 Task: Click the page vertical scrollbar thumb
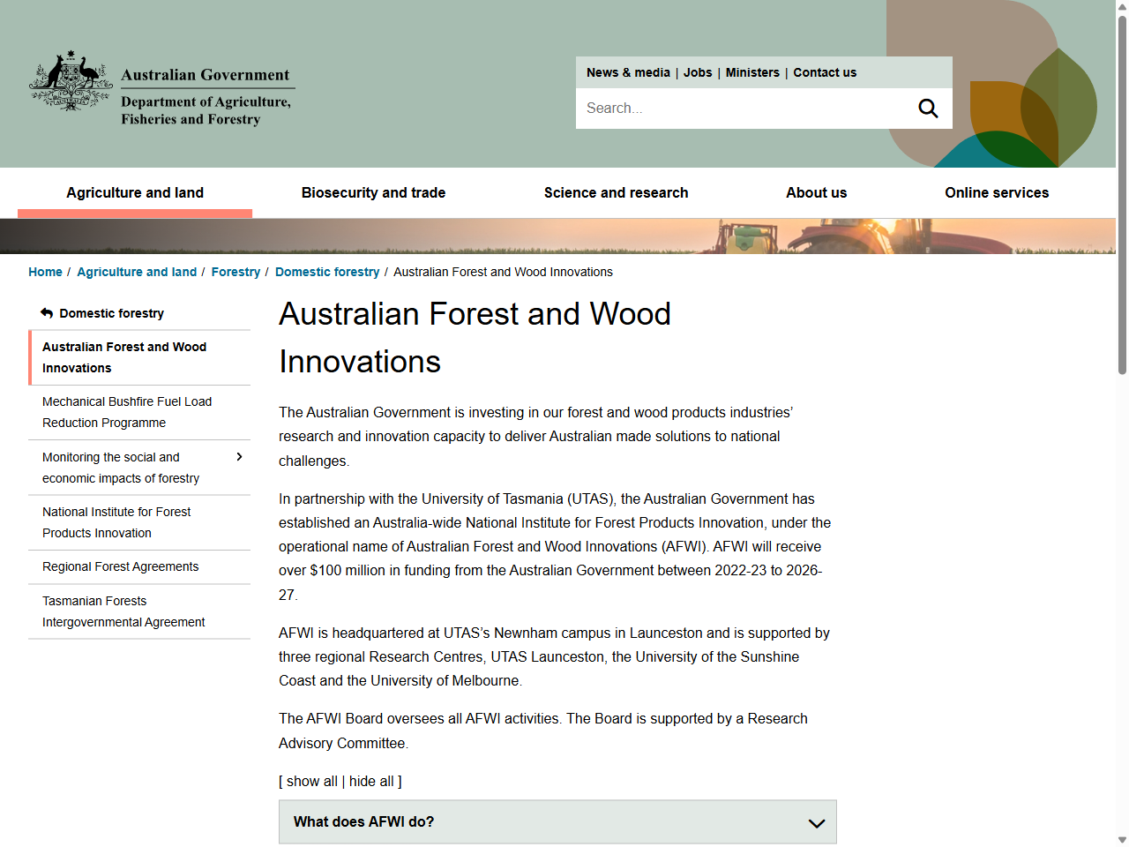(1122, 194)
